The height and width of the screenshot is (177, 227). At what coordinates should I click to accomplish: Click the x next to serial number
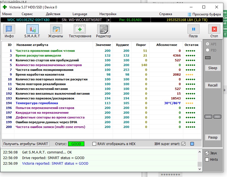point(108,20)
